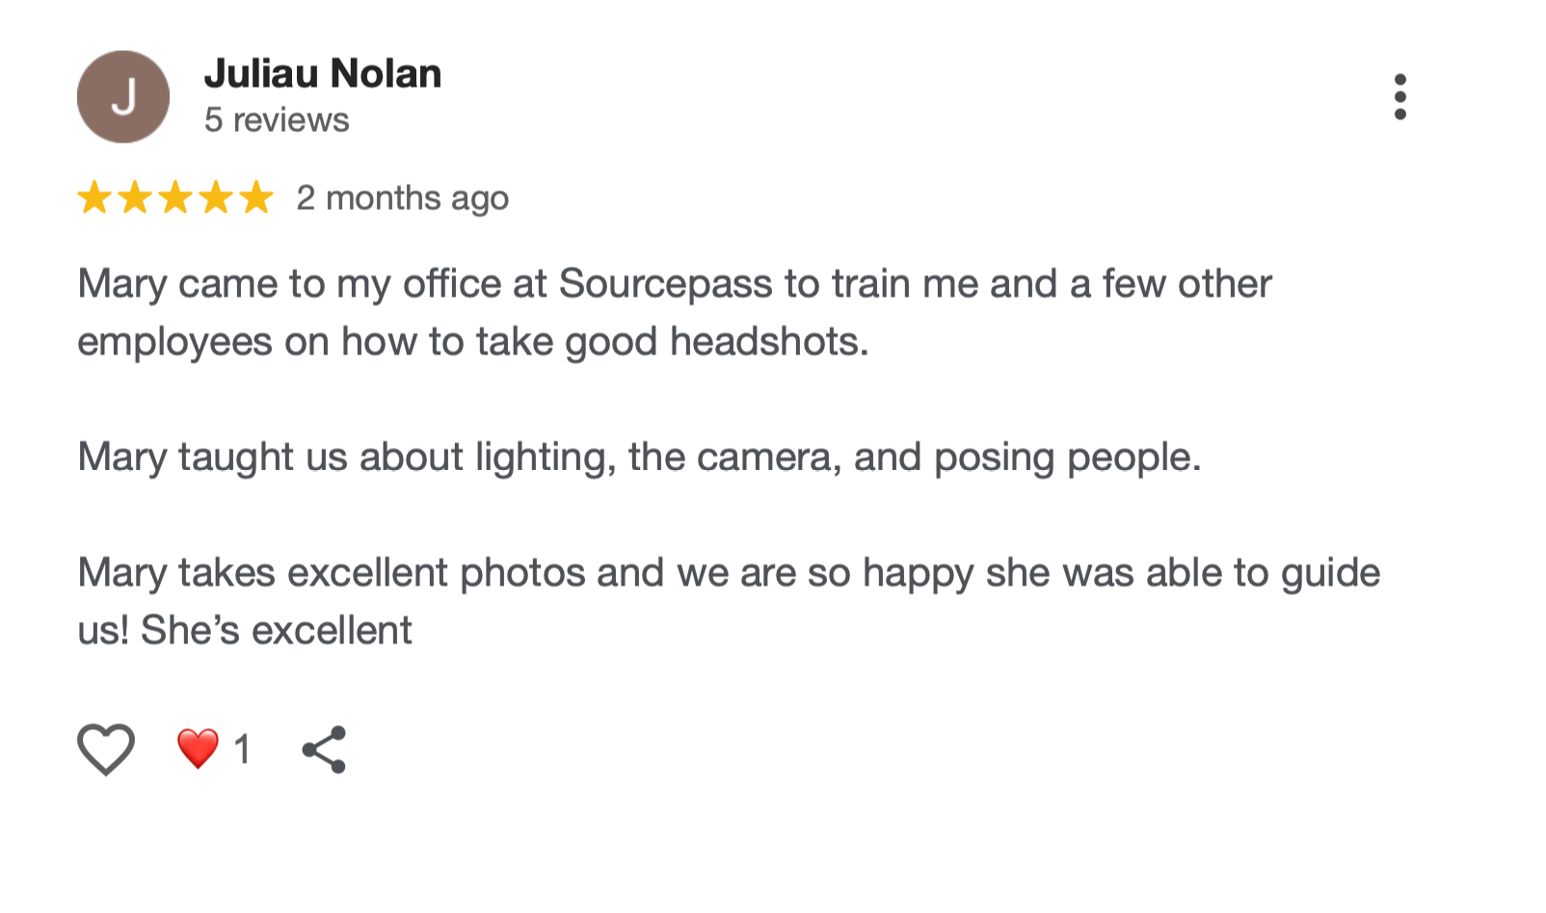Click the third gold rating star
Viewport: 1546px width, 913px height.
(x=175, y=197)
